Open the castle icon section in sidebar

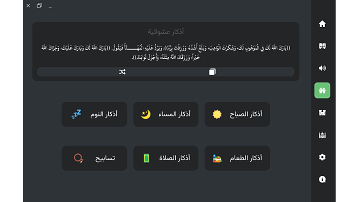[322, 113]
